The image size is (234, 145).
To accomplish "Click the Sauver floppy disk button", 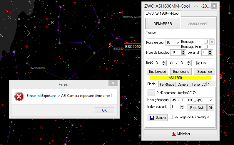I will coord(157,117).
